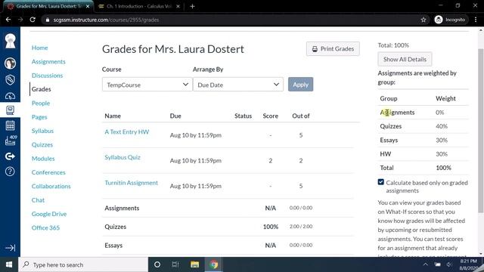
Task: Open Syllabus in course navigation
Action: tap(42, 131)
